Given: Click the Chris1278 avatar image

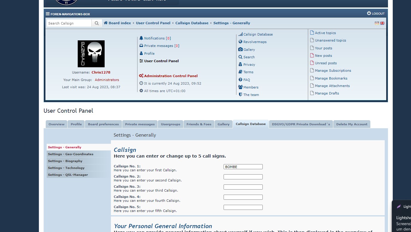Looking at the screenshot, I should (91, 54).
